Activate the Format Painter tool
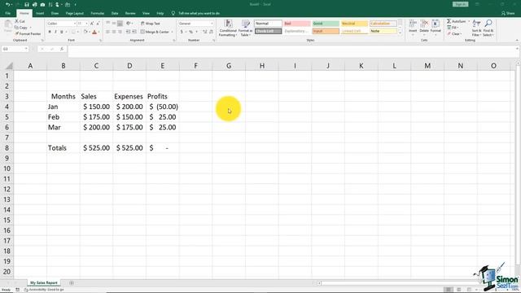521x293 pixels. 28,34
